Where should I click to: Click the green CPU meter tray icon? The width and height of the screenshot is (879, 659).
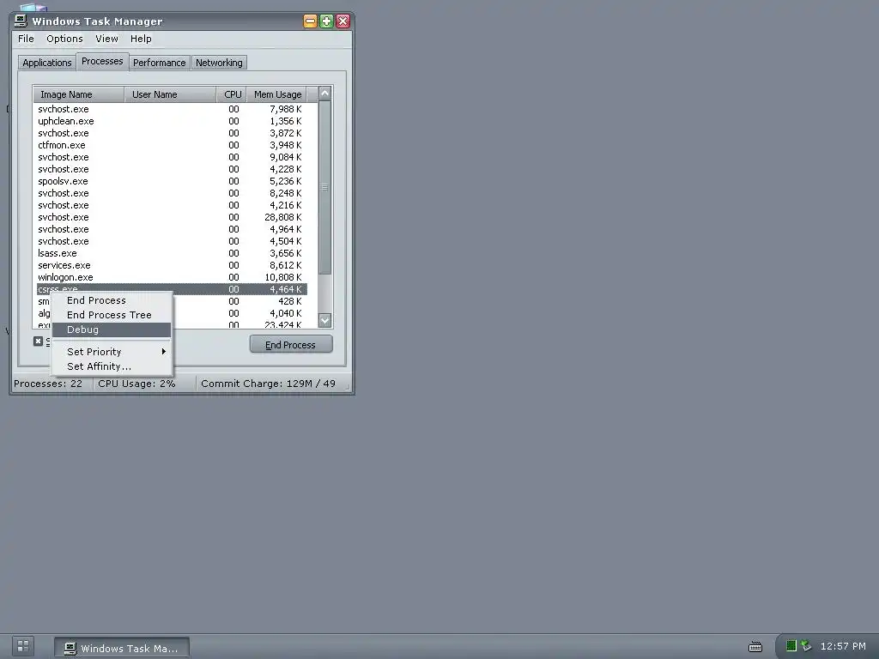791,646
